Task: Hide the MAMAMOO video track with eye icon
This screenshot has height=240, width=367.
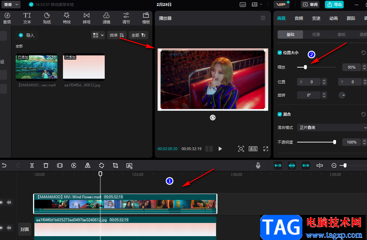Action: [x=1, y=202]
